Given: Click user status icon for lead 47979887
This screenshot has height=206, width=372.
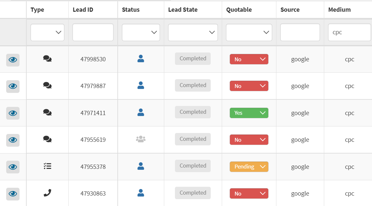Looking at the screenshot, I should tap(141, 85).
